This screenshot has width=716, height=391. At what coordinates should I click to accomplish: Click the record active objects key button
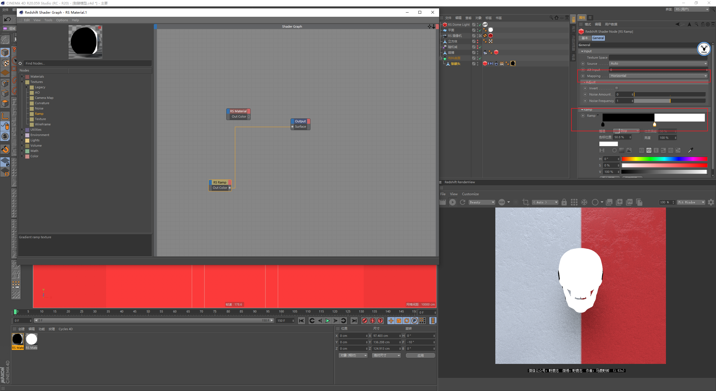(364, 321)
